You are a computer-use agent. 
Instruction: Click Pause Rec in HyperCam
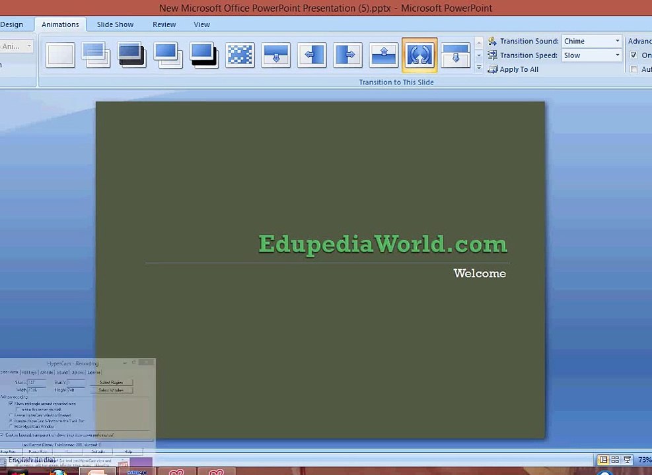[38, 451]
